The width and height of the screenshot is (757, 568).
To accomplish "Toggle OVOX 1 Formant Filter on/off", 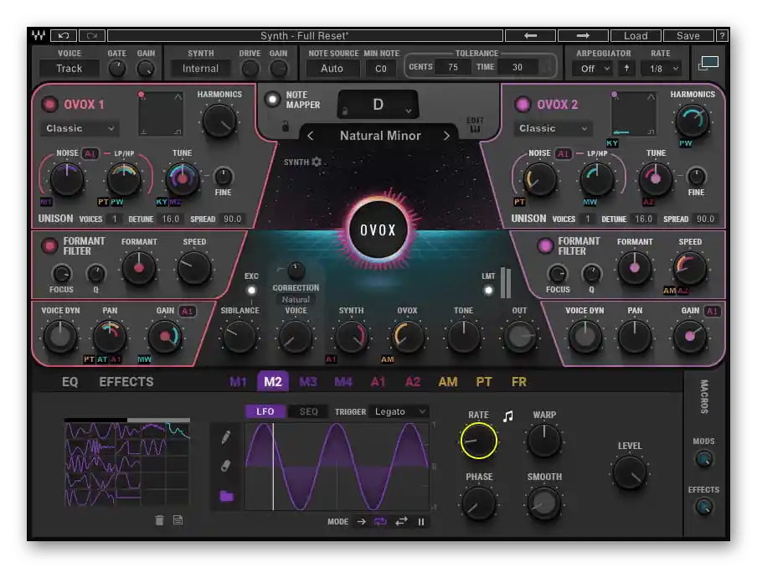I will 49,245.
